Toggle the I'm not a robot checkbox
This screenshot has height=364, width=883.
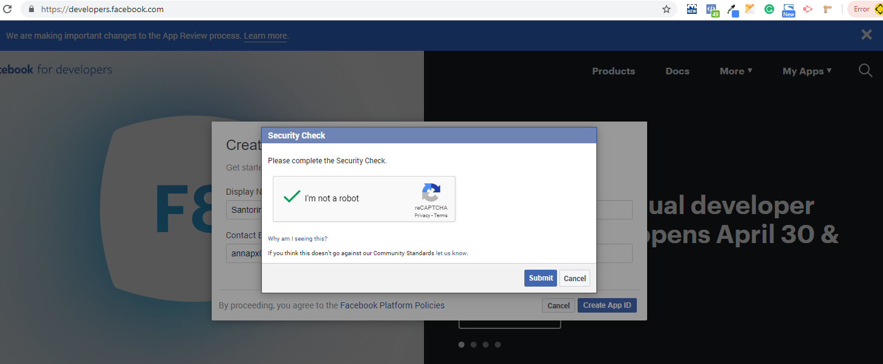click(292, 197)
